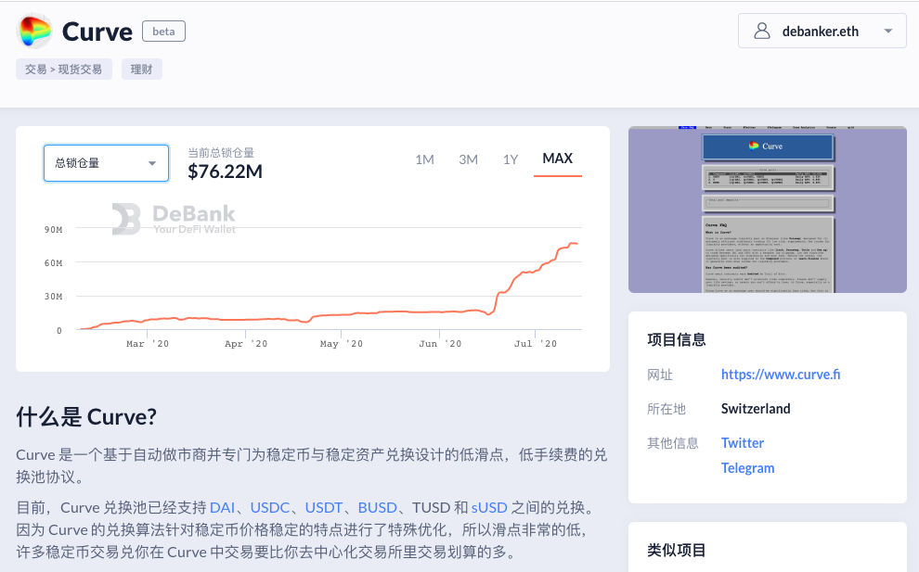Viewport: 919px width, 572px height.
Task: Click the 当前总锁仓量 label
Action: (x=221, y=153)
